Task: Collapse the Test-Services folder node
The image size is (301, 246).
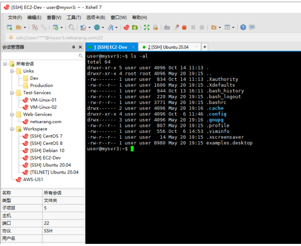Action: (12, 93)
